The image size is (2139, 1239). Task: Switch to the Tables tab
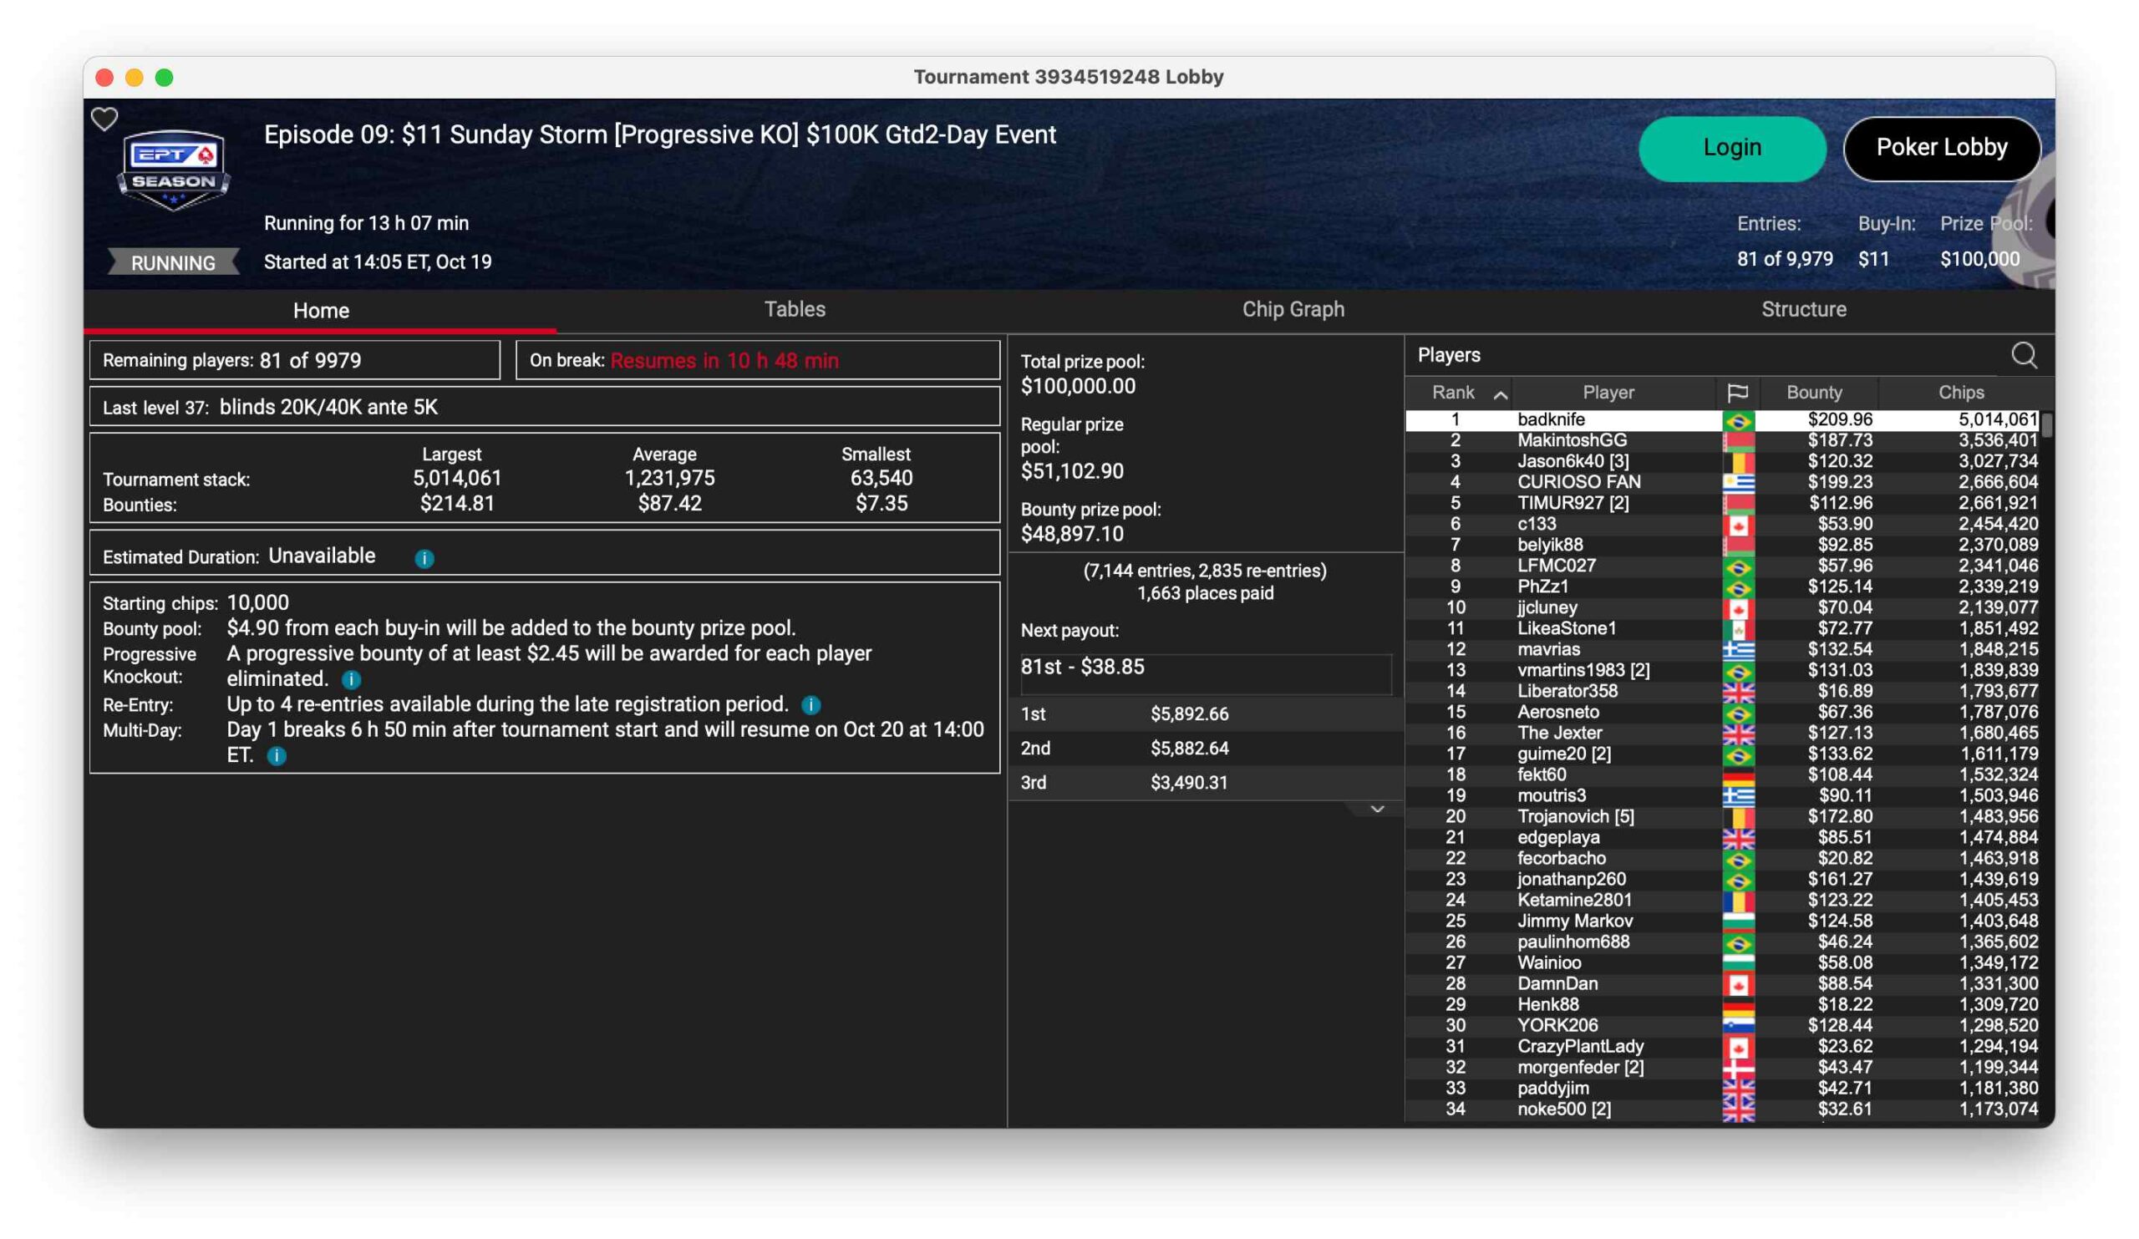(795, 310)
